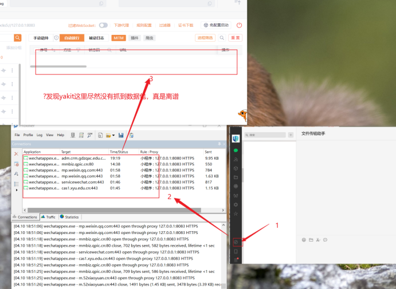Switch to the 爬虫 tab

click(149, 38)
